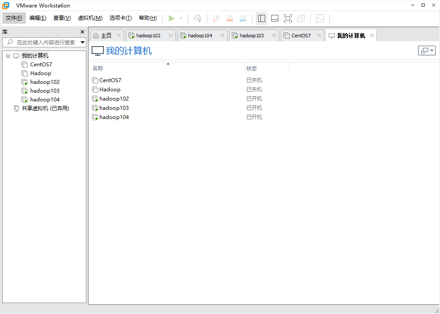Close the hadoop104 tab
Viewport: 440px width, 314px height.
[x=222, y=36]
